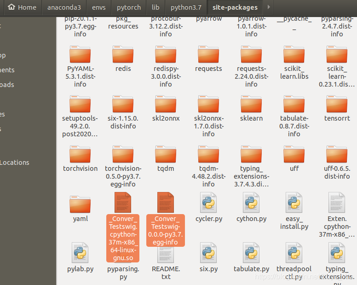The width and height of the screenshot is (357, 285).
Task: Select the setuptools-49.2.0 folder
Action: pyautogui.click(x=80, y=104)
